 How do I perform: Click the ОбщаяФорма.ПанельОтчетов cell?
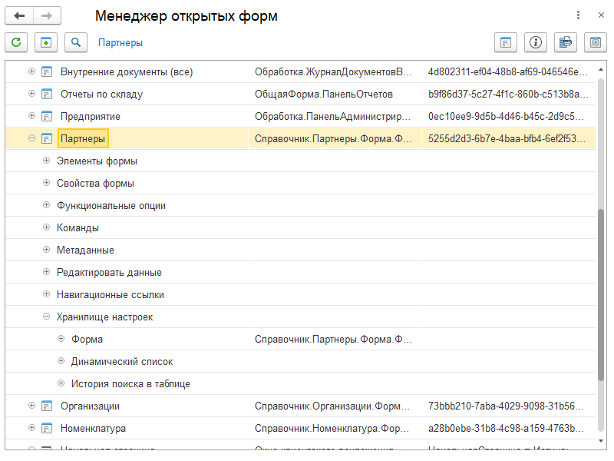point(335,94)
